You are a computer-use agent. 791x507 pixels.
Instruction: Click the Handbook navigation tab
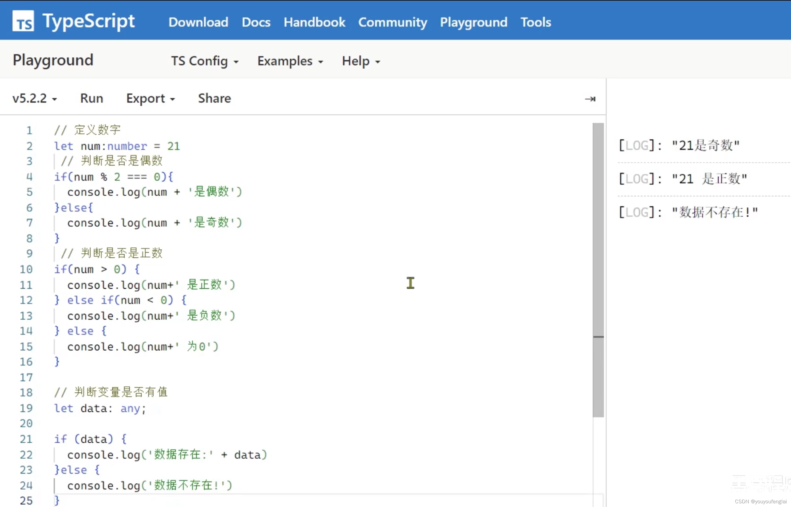click(x=314, y=22)
